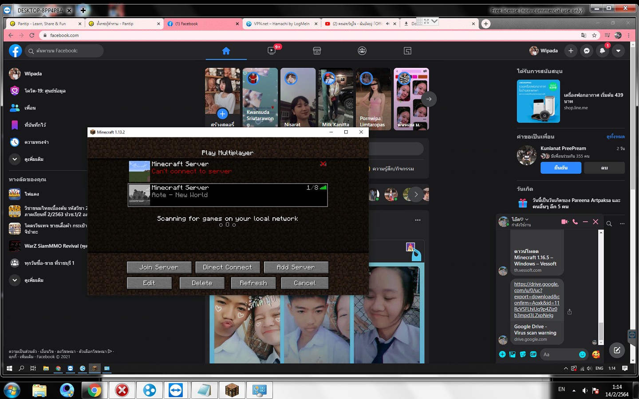
Task: Open the Facebook notifications bell
Action: point(602,51)
